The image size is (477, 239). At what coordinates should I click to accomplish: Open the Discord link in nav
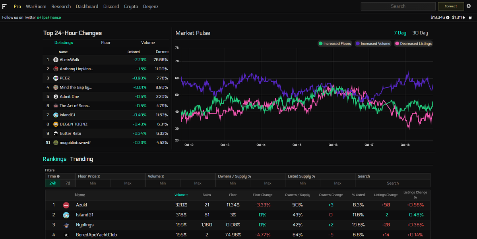pyautogui.click(x=111, y=6)
